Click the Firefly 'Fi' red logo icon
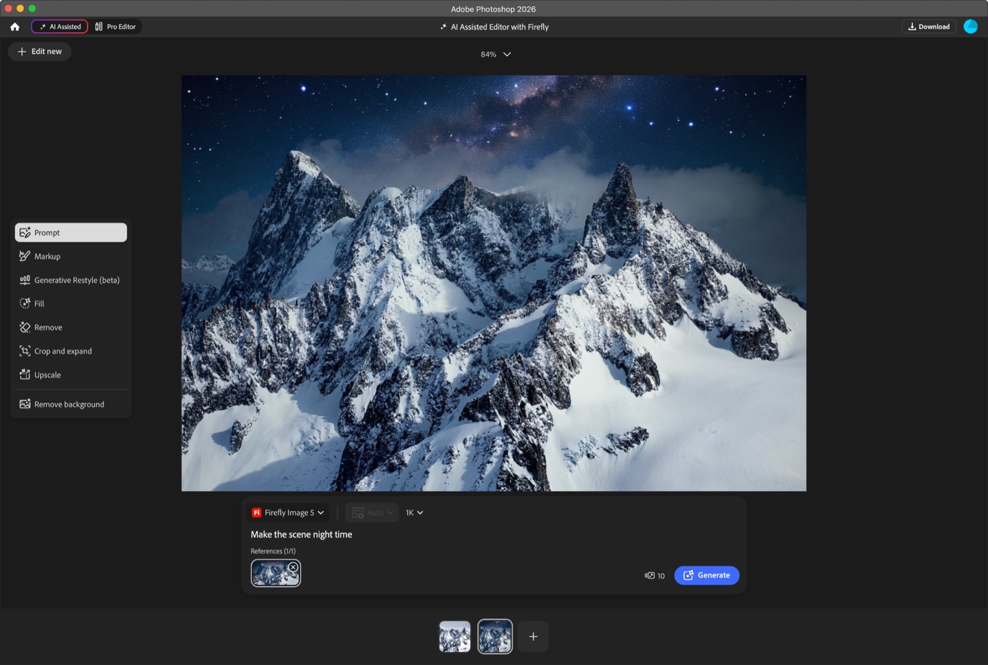The image size is (988, 665). point(257,513)
